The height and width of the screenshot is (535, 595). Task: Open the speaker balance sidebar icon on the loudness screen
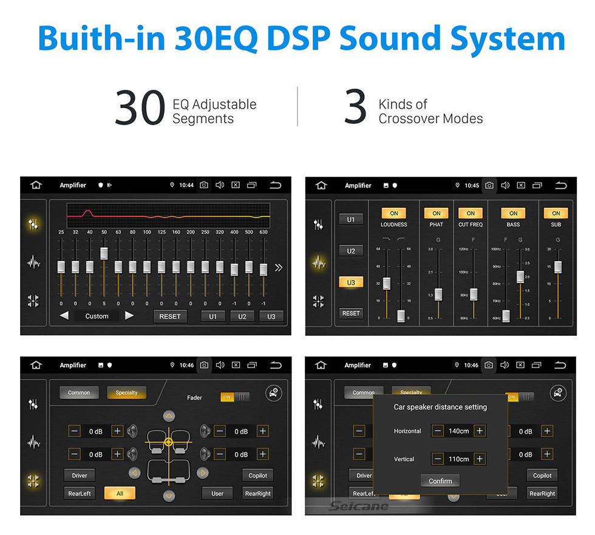318,301
